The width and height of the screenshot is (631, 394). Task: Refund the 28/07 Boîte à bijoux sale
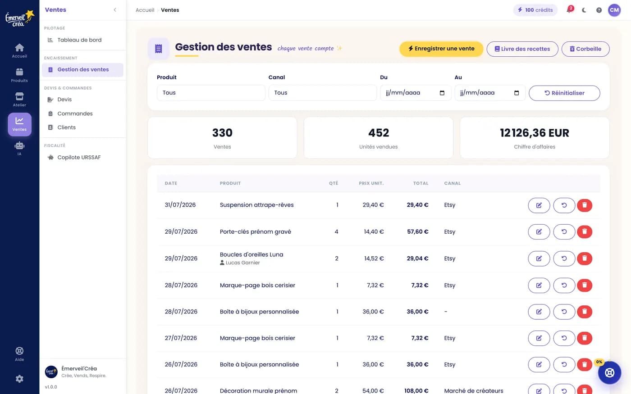564,312
